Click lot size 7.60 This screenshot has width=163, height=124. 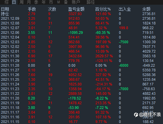pyautogui.click(x=32, y=75)
